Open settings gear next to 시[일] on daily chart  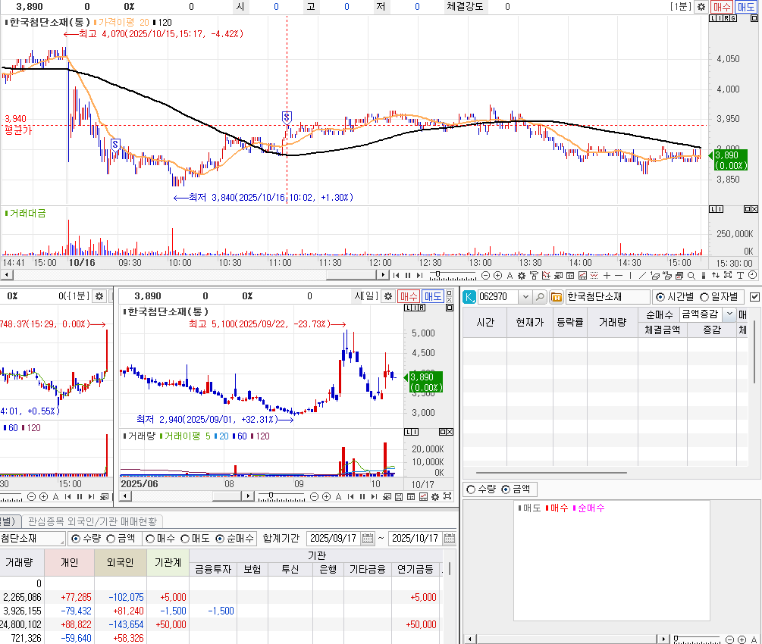point(387,295)
